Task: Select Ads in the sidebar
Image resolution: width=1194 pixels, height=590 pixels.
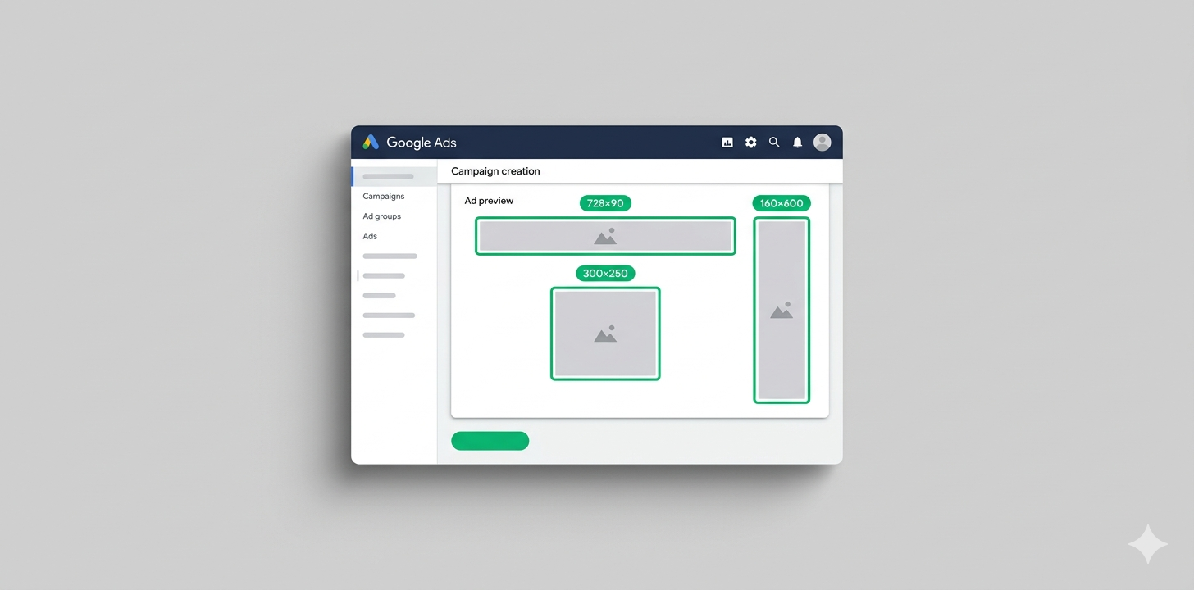Action: tap(370, 236)
